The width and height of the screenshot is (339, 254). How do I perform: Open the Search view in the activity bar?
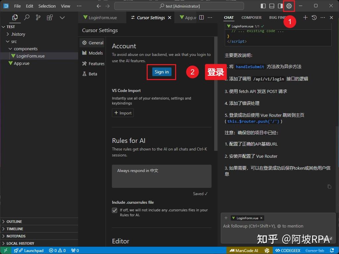point(27,17)
